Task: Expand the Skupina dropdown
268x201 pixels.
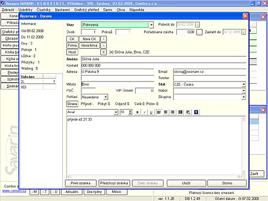Action: tap(243, 97)
